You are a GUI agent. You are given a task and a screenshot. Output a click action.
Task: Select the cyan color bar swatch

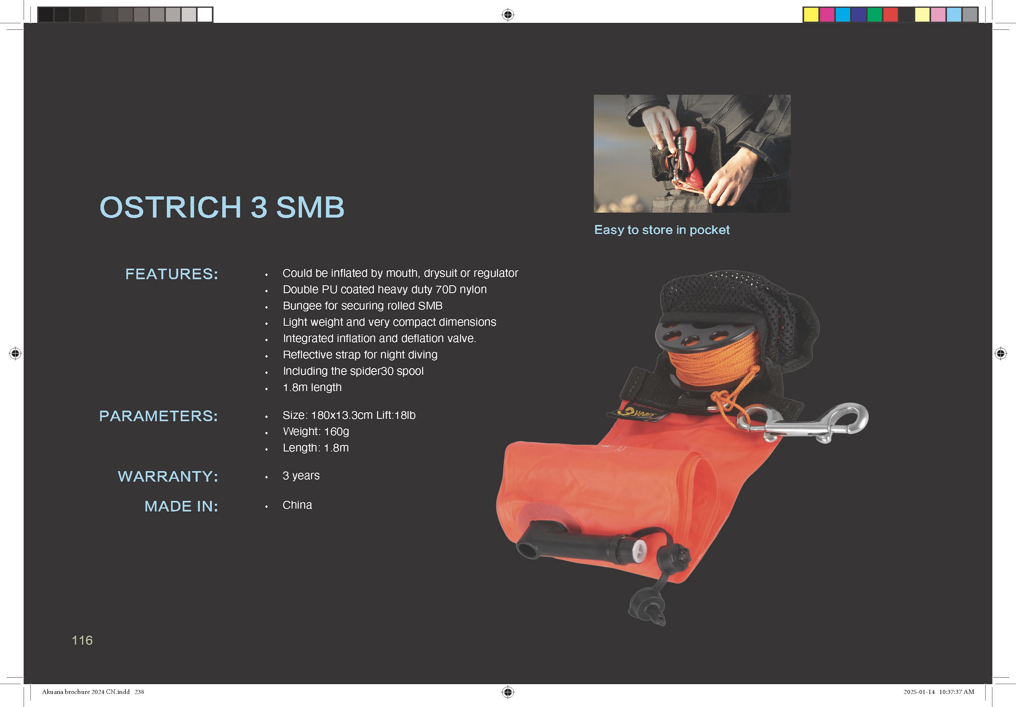pyautogui.click(x=843, y=15)
